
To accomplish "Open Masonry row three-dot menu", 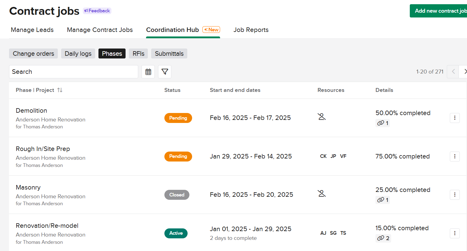I will point(455,195).
